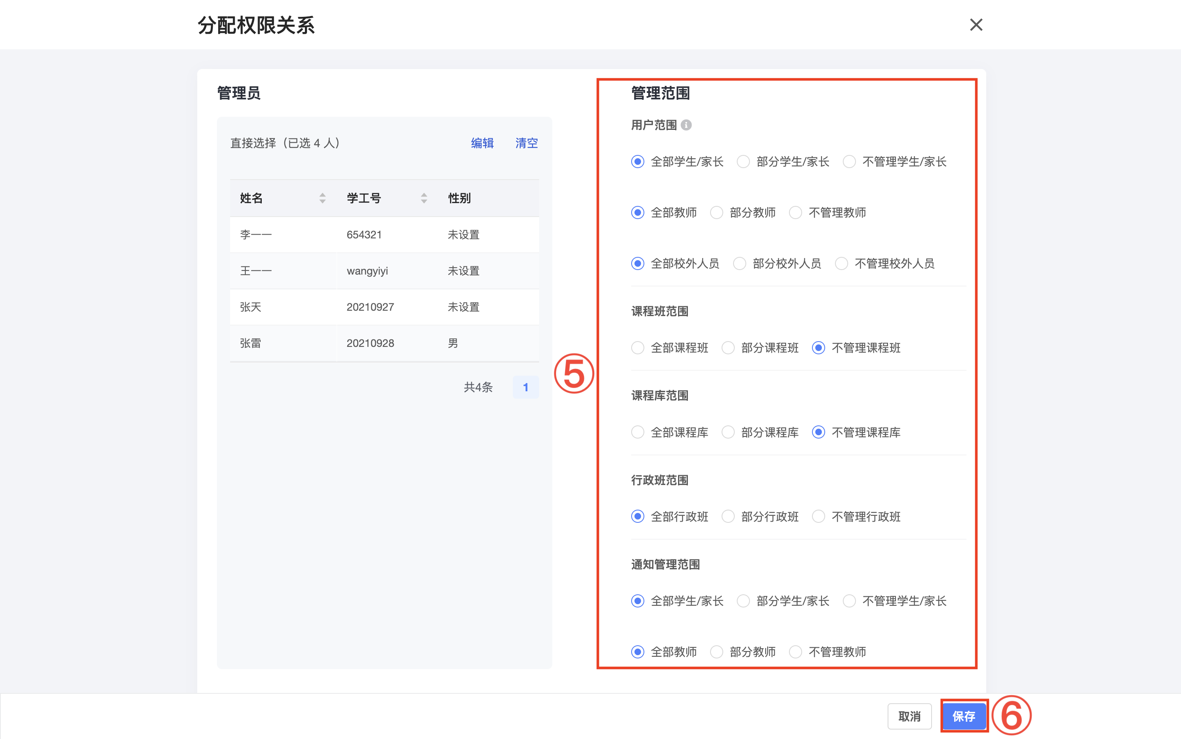
Task: Select the 全部校外人员 radio button
Action: [638, 263]
